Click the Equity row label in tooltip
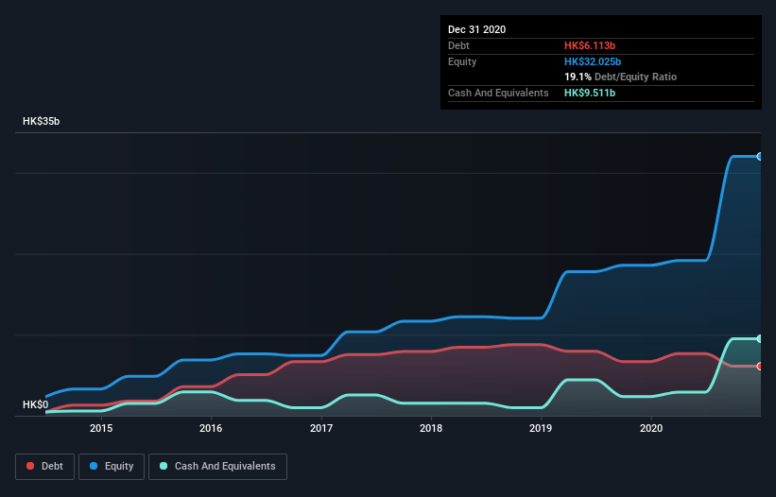This screenshot has width=776, height=497. 462,61
